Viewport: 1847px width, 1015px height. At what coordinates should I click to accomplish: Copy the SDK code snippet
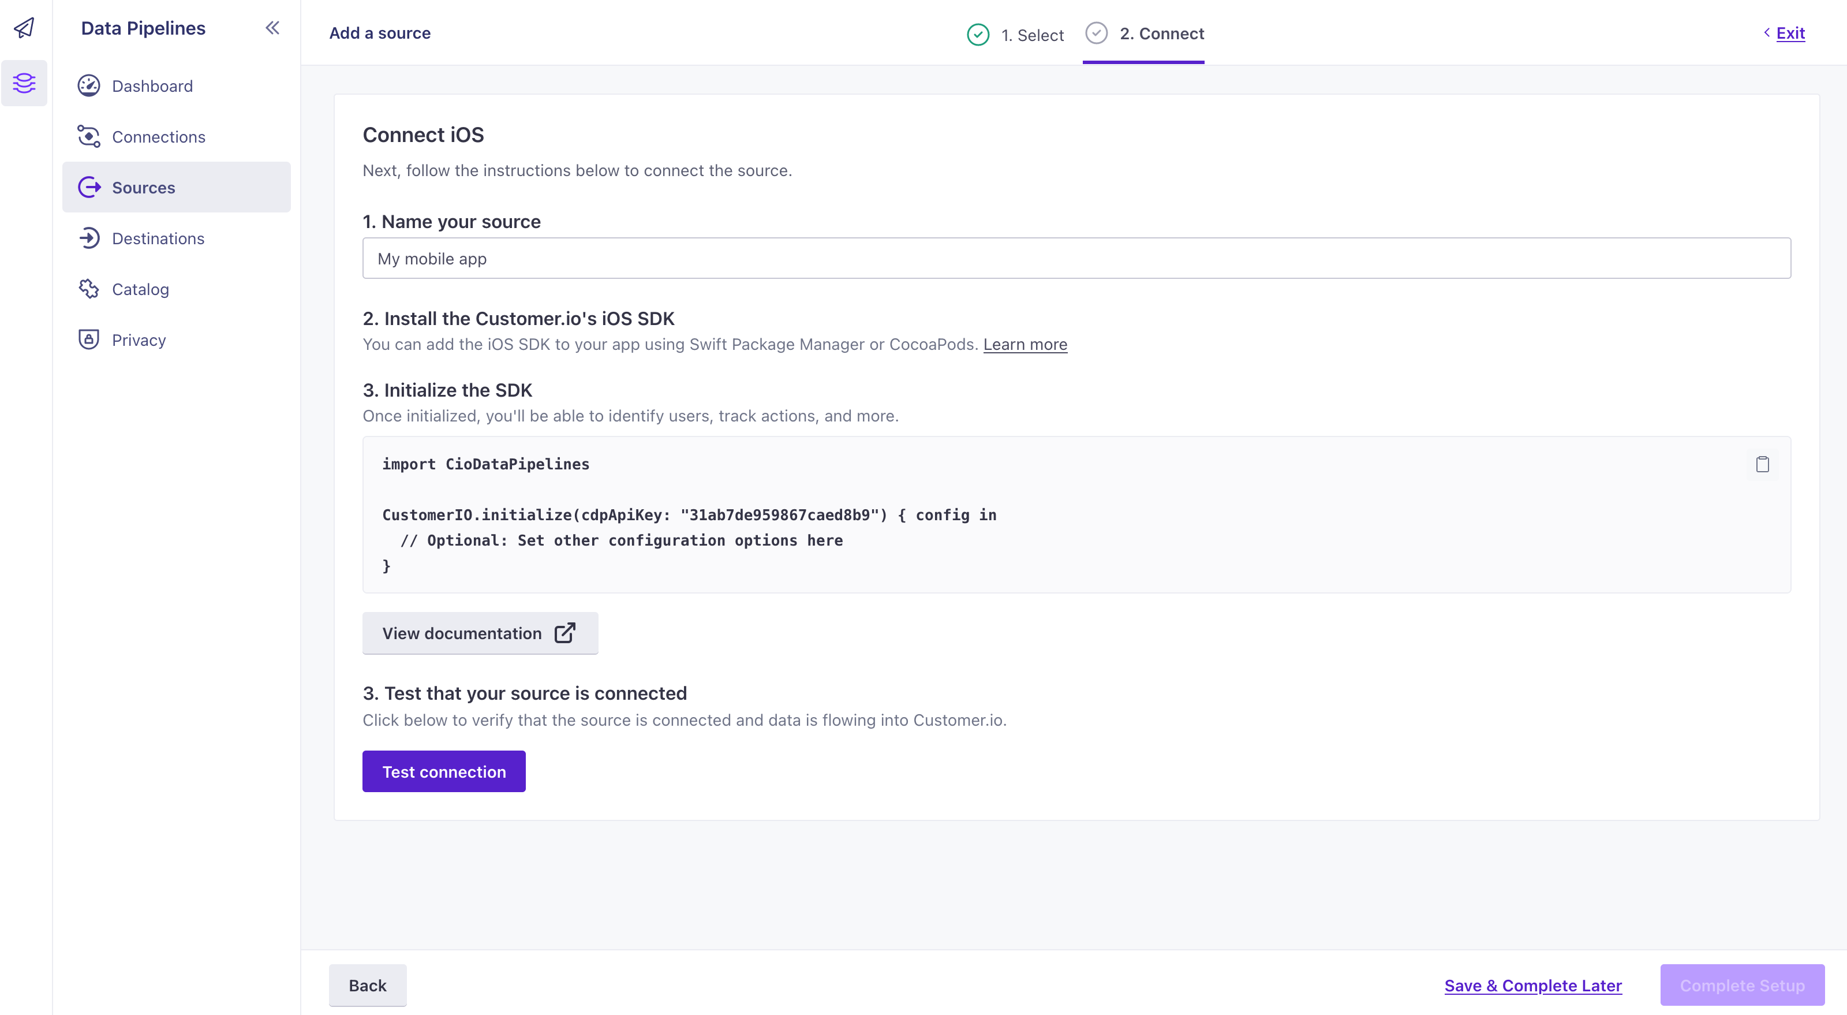coord(1762,464)
